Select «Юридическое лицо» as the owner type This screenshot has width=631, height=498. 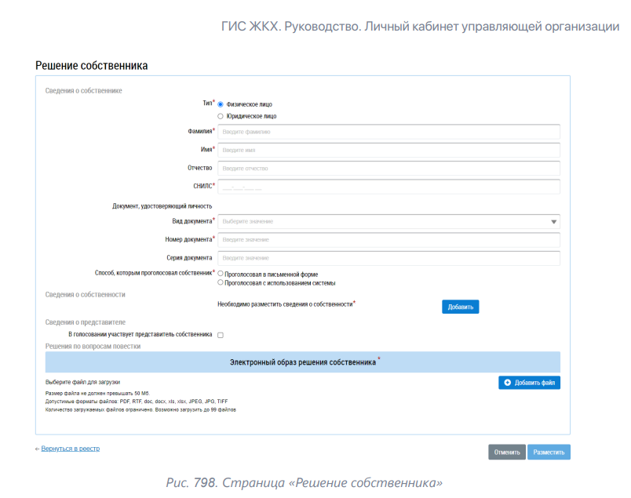pos(221,114)
